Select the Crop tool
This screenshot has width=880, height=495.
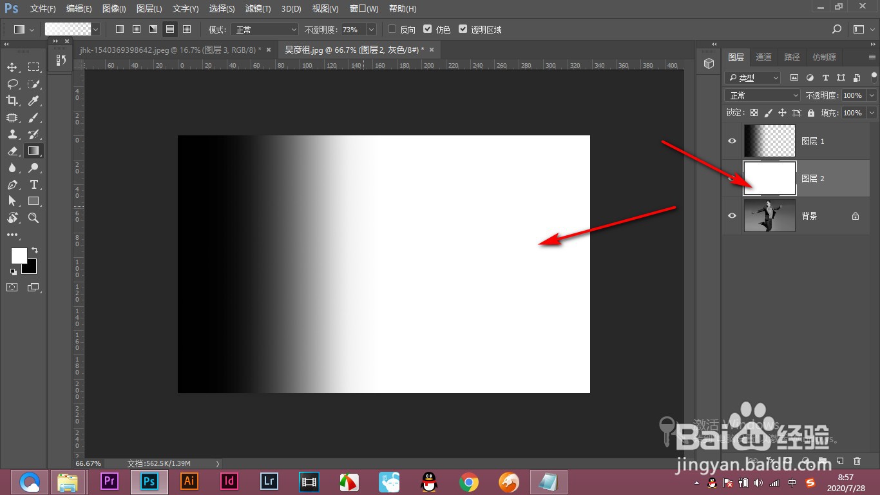pyautogui.click(x=12, y=101)
